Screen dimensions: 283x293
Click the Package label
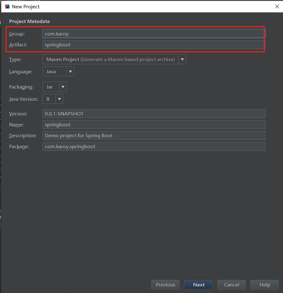(x=19, y=146)
